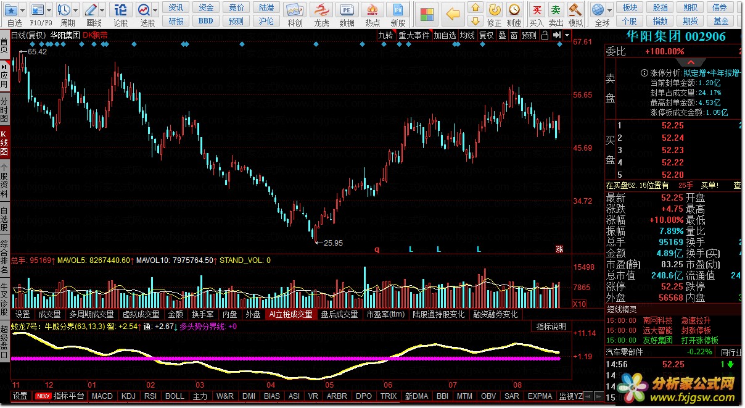Open the 新股 IPO icon
Viewport: 745px width, 408px height.
click(398, 10)
